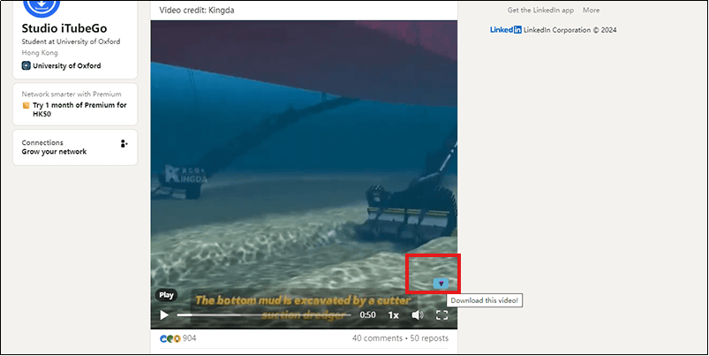The width and height of the screenshot is (709, 356).
Task: Seek along the video progress bar
Action: click(x=264, y=314)
